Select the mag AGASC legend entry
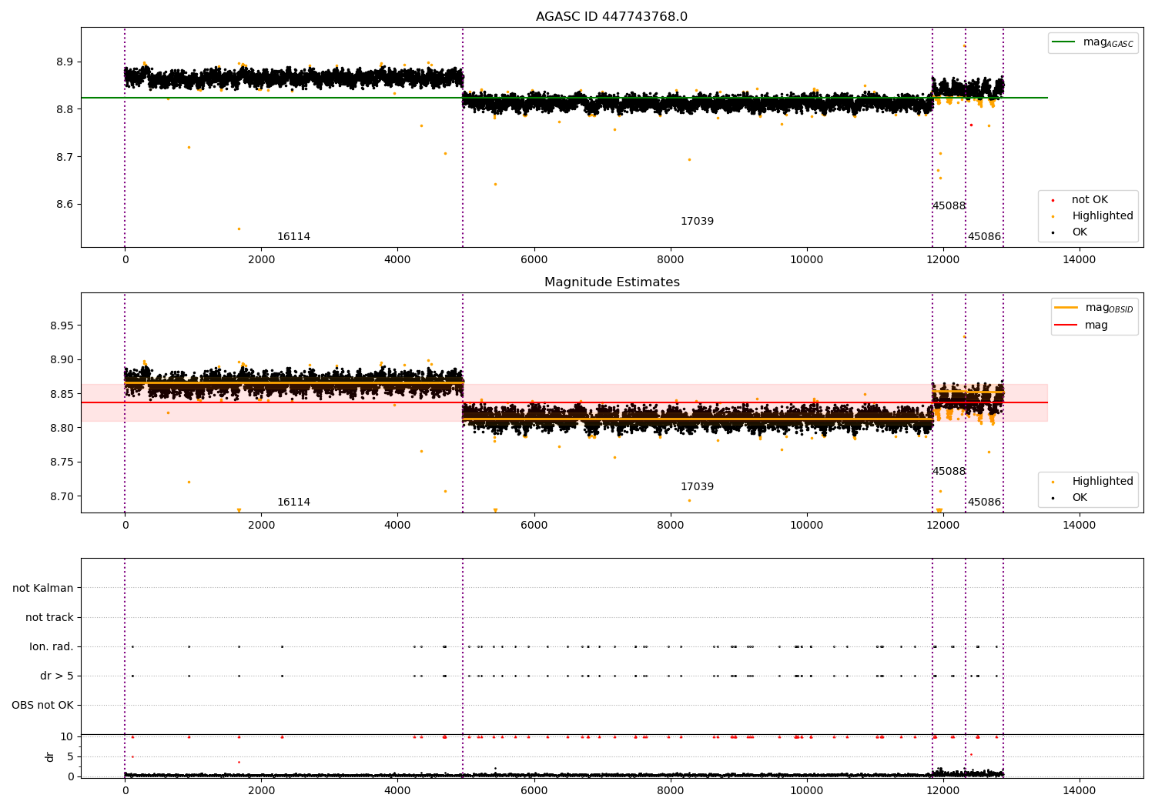1155x808 pixels. coord(1093,42)
